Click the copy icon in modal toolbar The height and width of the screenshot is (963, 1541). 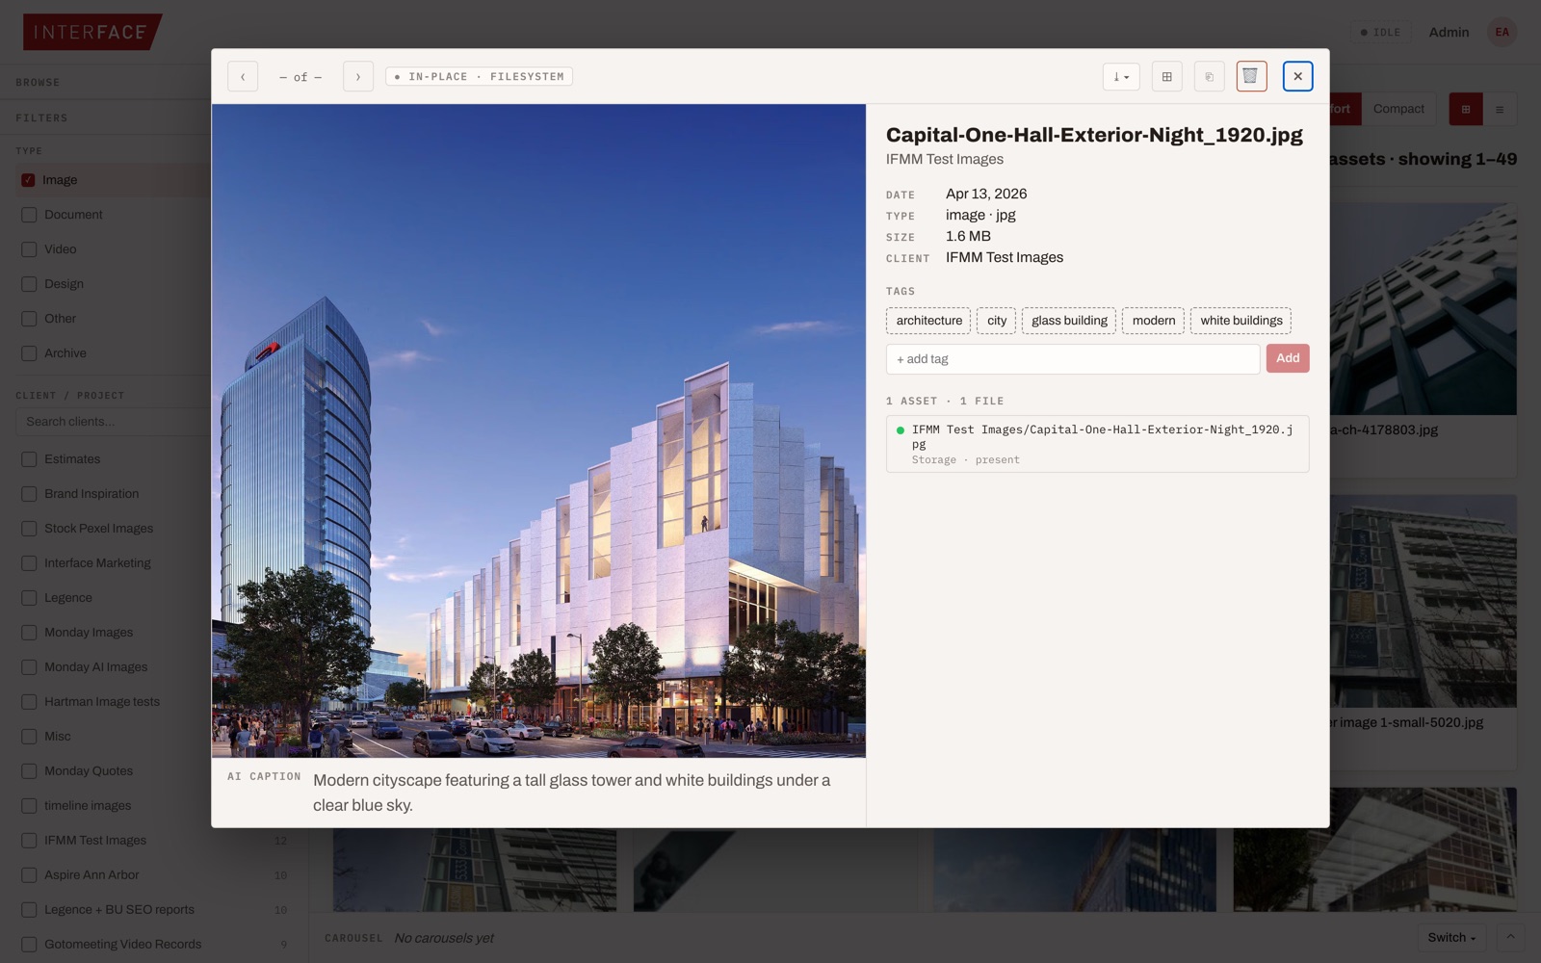click(1209, 76)
